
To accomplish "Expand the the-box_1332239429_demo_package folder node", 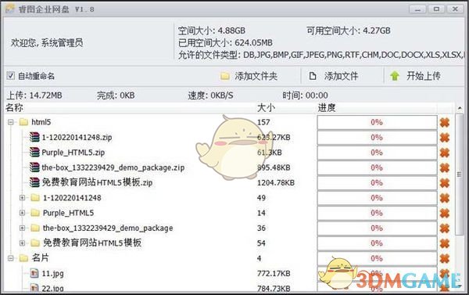I will 22,228.
